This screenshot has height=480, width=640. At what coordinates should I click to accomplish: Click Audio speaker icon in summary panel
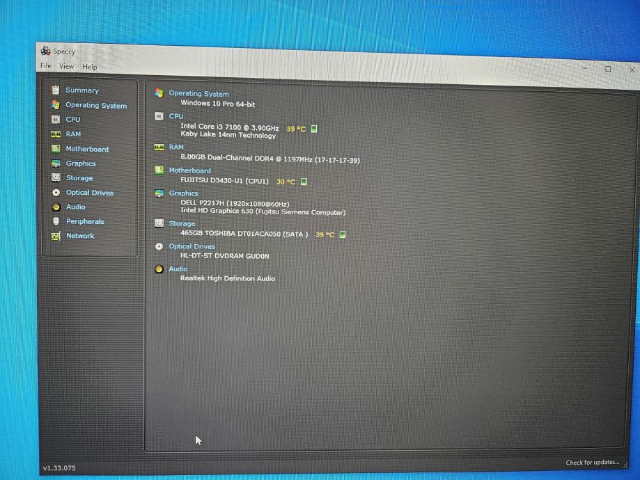click(x=159, y=269)
